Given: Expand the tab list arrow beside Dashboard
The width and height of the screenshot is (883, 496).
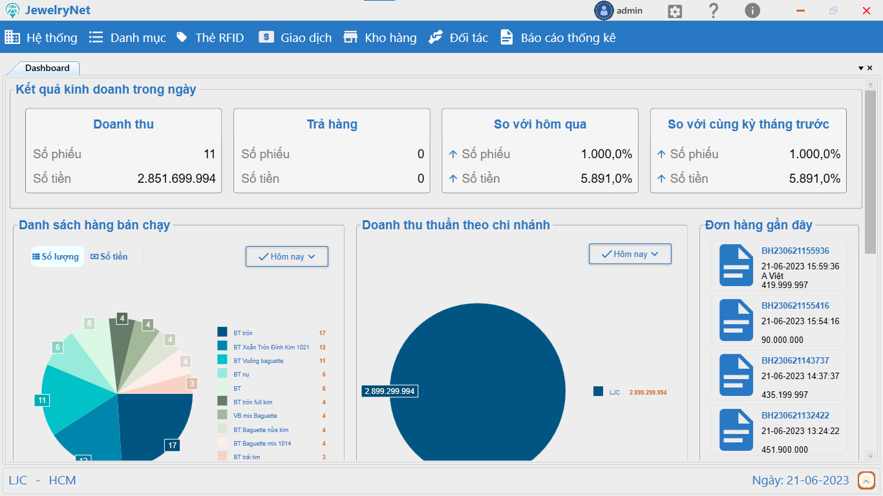Looking at the screenshot, I should tap(861, 68).
